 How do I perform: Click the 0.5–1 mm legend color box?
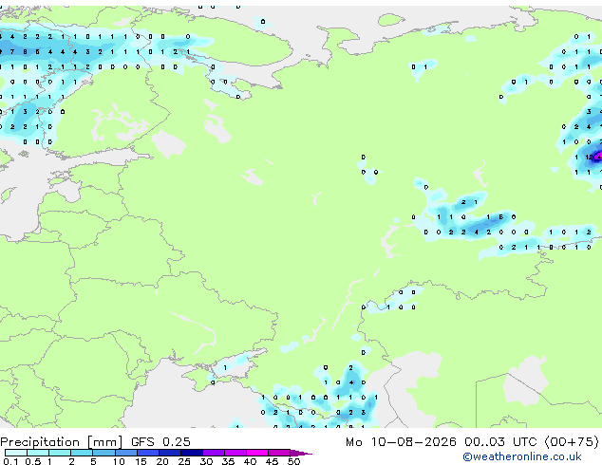coord(38,453)
